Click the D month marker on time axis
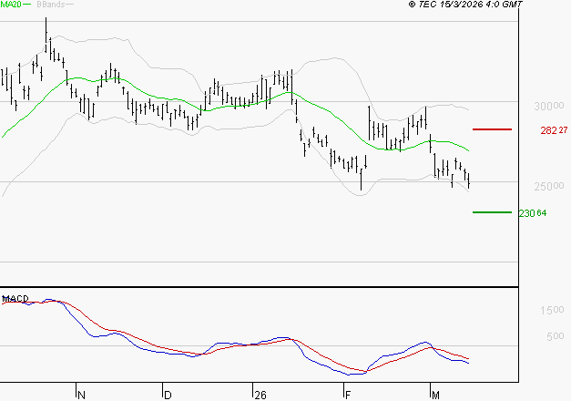 (168, 395)
